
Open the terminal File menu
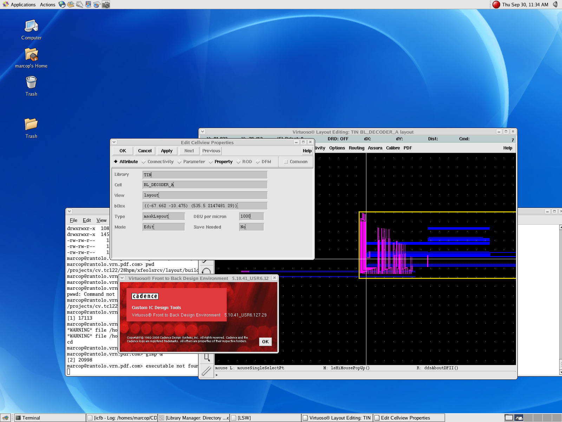[x=73, y=220]
